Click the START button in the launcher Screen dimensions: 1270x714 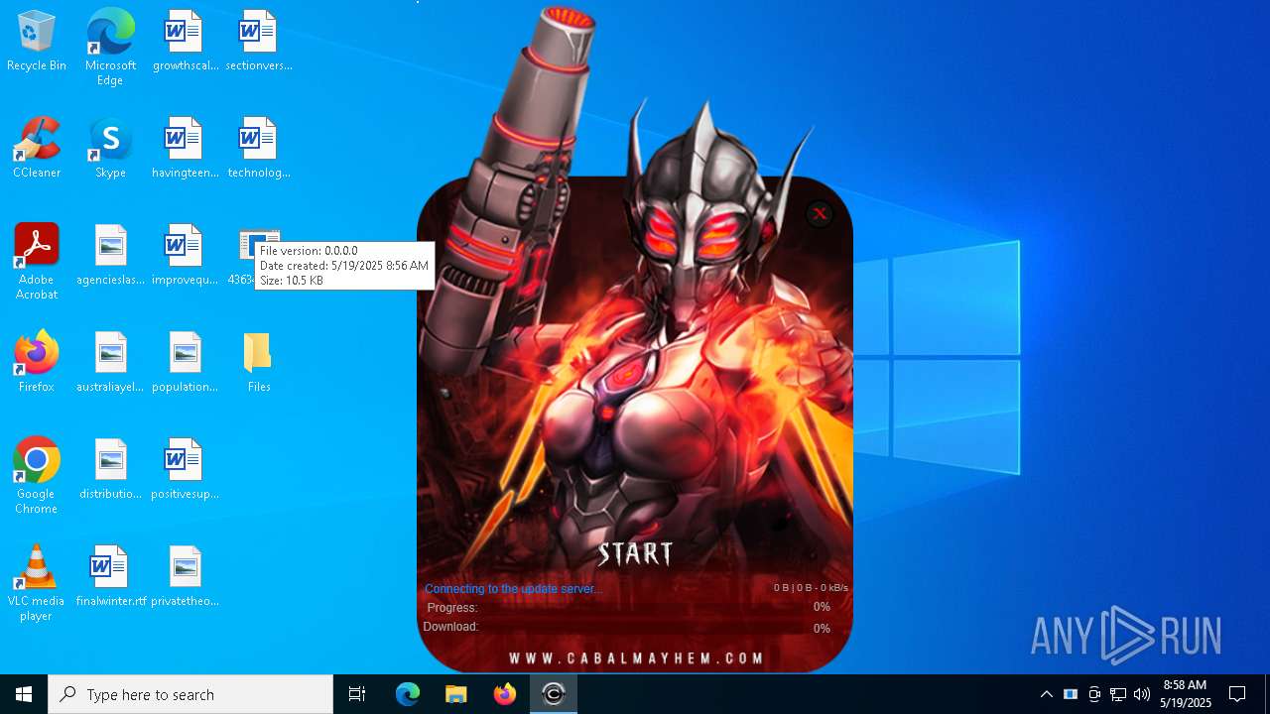coord(635,553)
